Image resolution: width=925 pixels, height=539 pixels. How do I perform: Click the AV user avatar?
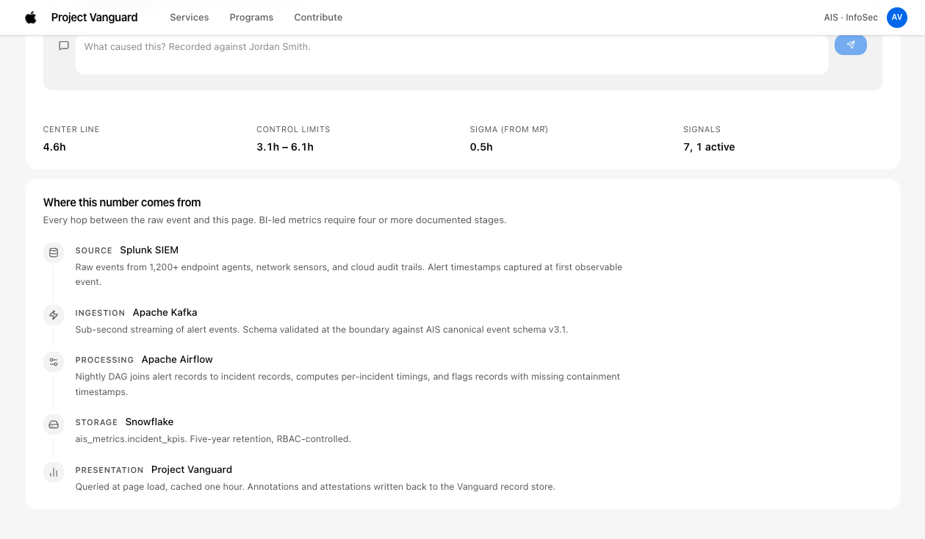[896, 18]
